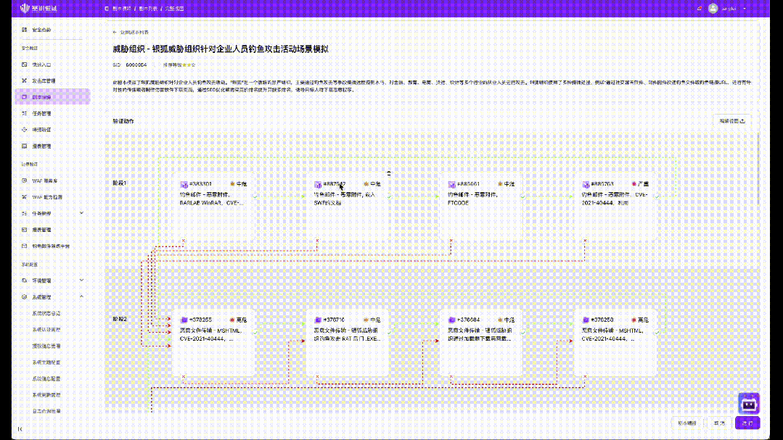Click the node icon of card #376250
783x440 pixels.
(x=586, y=320)
